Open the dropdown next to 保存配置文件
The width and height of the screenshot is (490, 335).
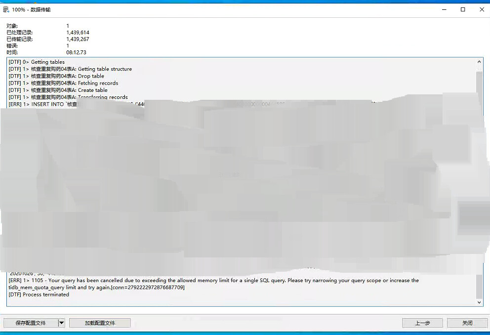[60, 323]
